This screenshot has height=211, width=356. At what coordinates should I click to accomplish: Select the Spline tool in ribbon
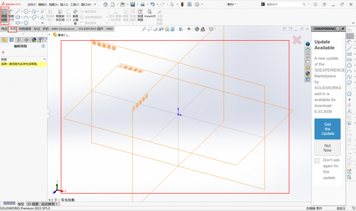(34, 11)
